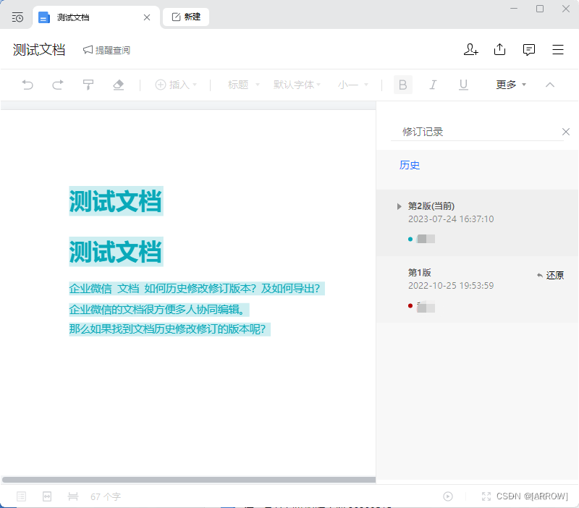Click the line 企业微信的文档很方便多人协同编辑。

pos(159,310)
